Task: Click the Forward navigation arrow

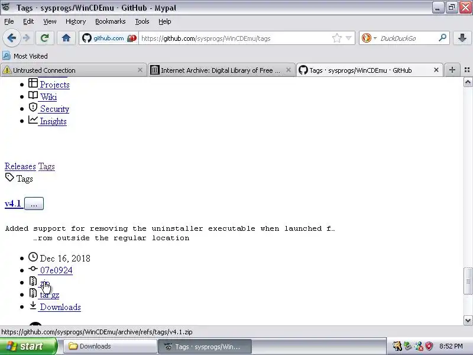Action: [27, 38]
